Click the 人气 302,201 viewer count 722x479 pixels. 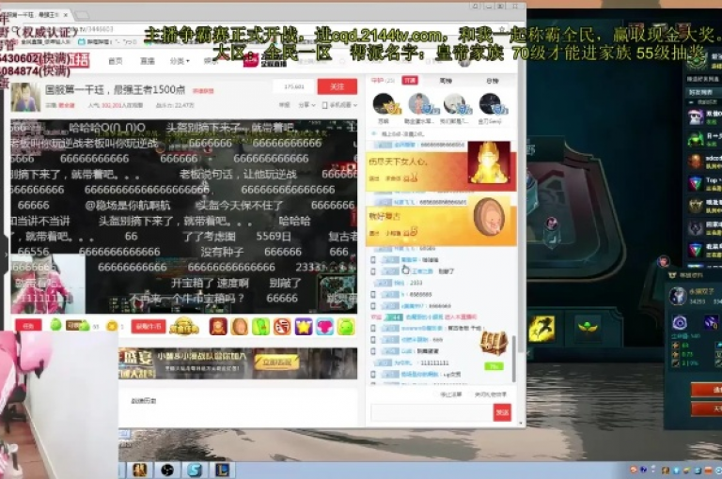[x=116, y=105]
